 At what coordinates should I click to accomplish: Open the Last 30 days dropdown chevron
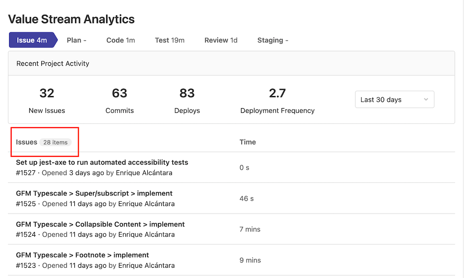pyautogui.click(x=426, y=99)
